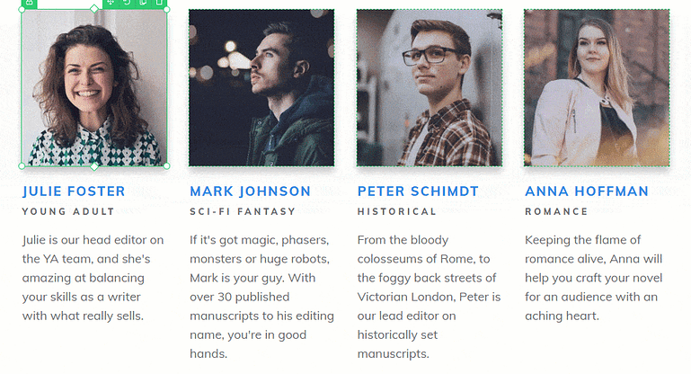Click the lock icon on the selected image
The image size is (691, 374).
pos(29,3)
